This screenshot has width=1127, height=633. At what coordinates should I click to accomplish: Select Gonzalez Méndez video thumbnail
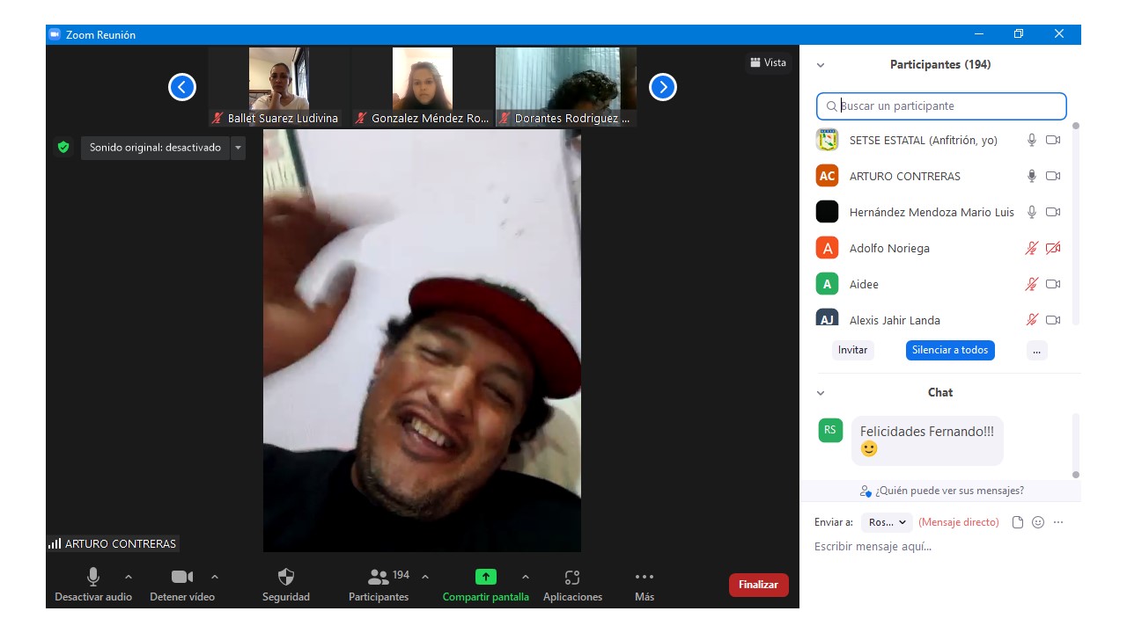point(423,87)
